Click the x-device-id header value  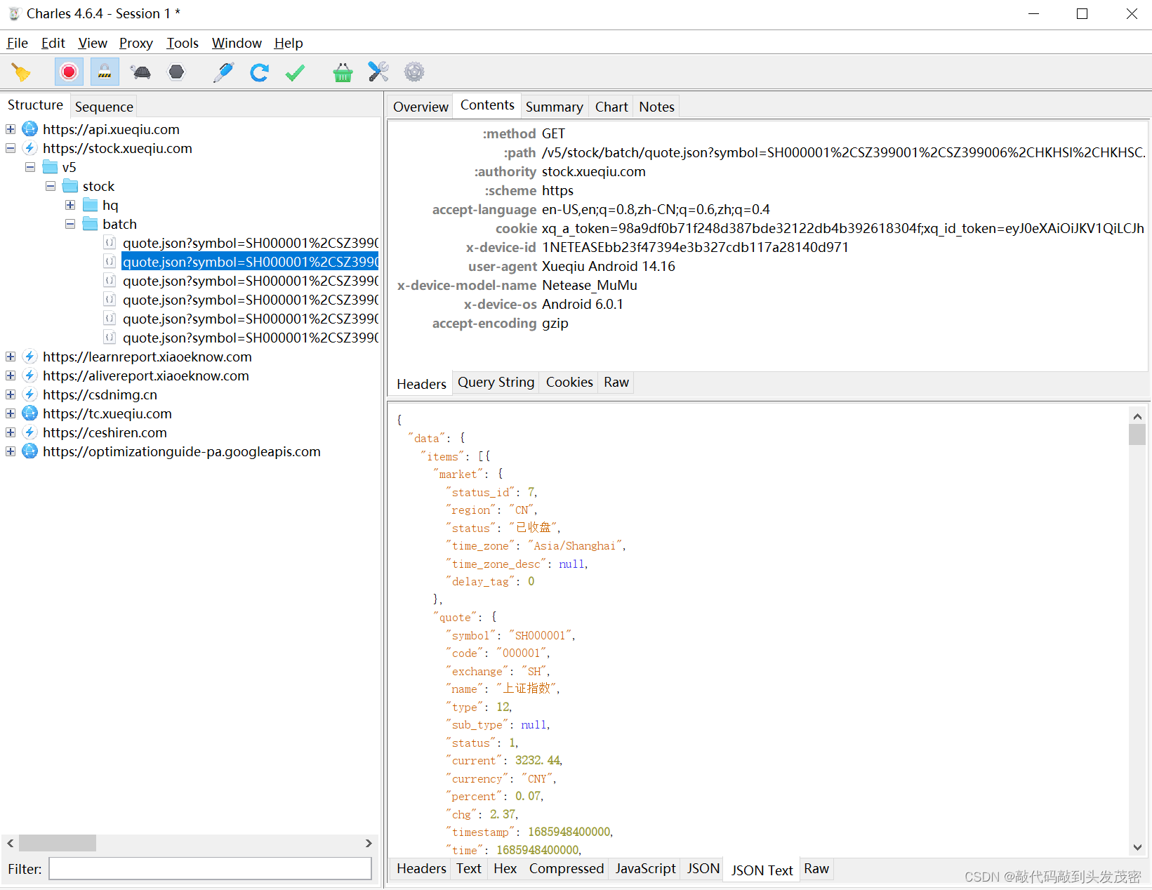pos(695,247)
